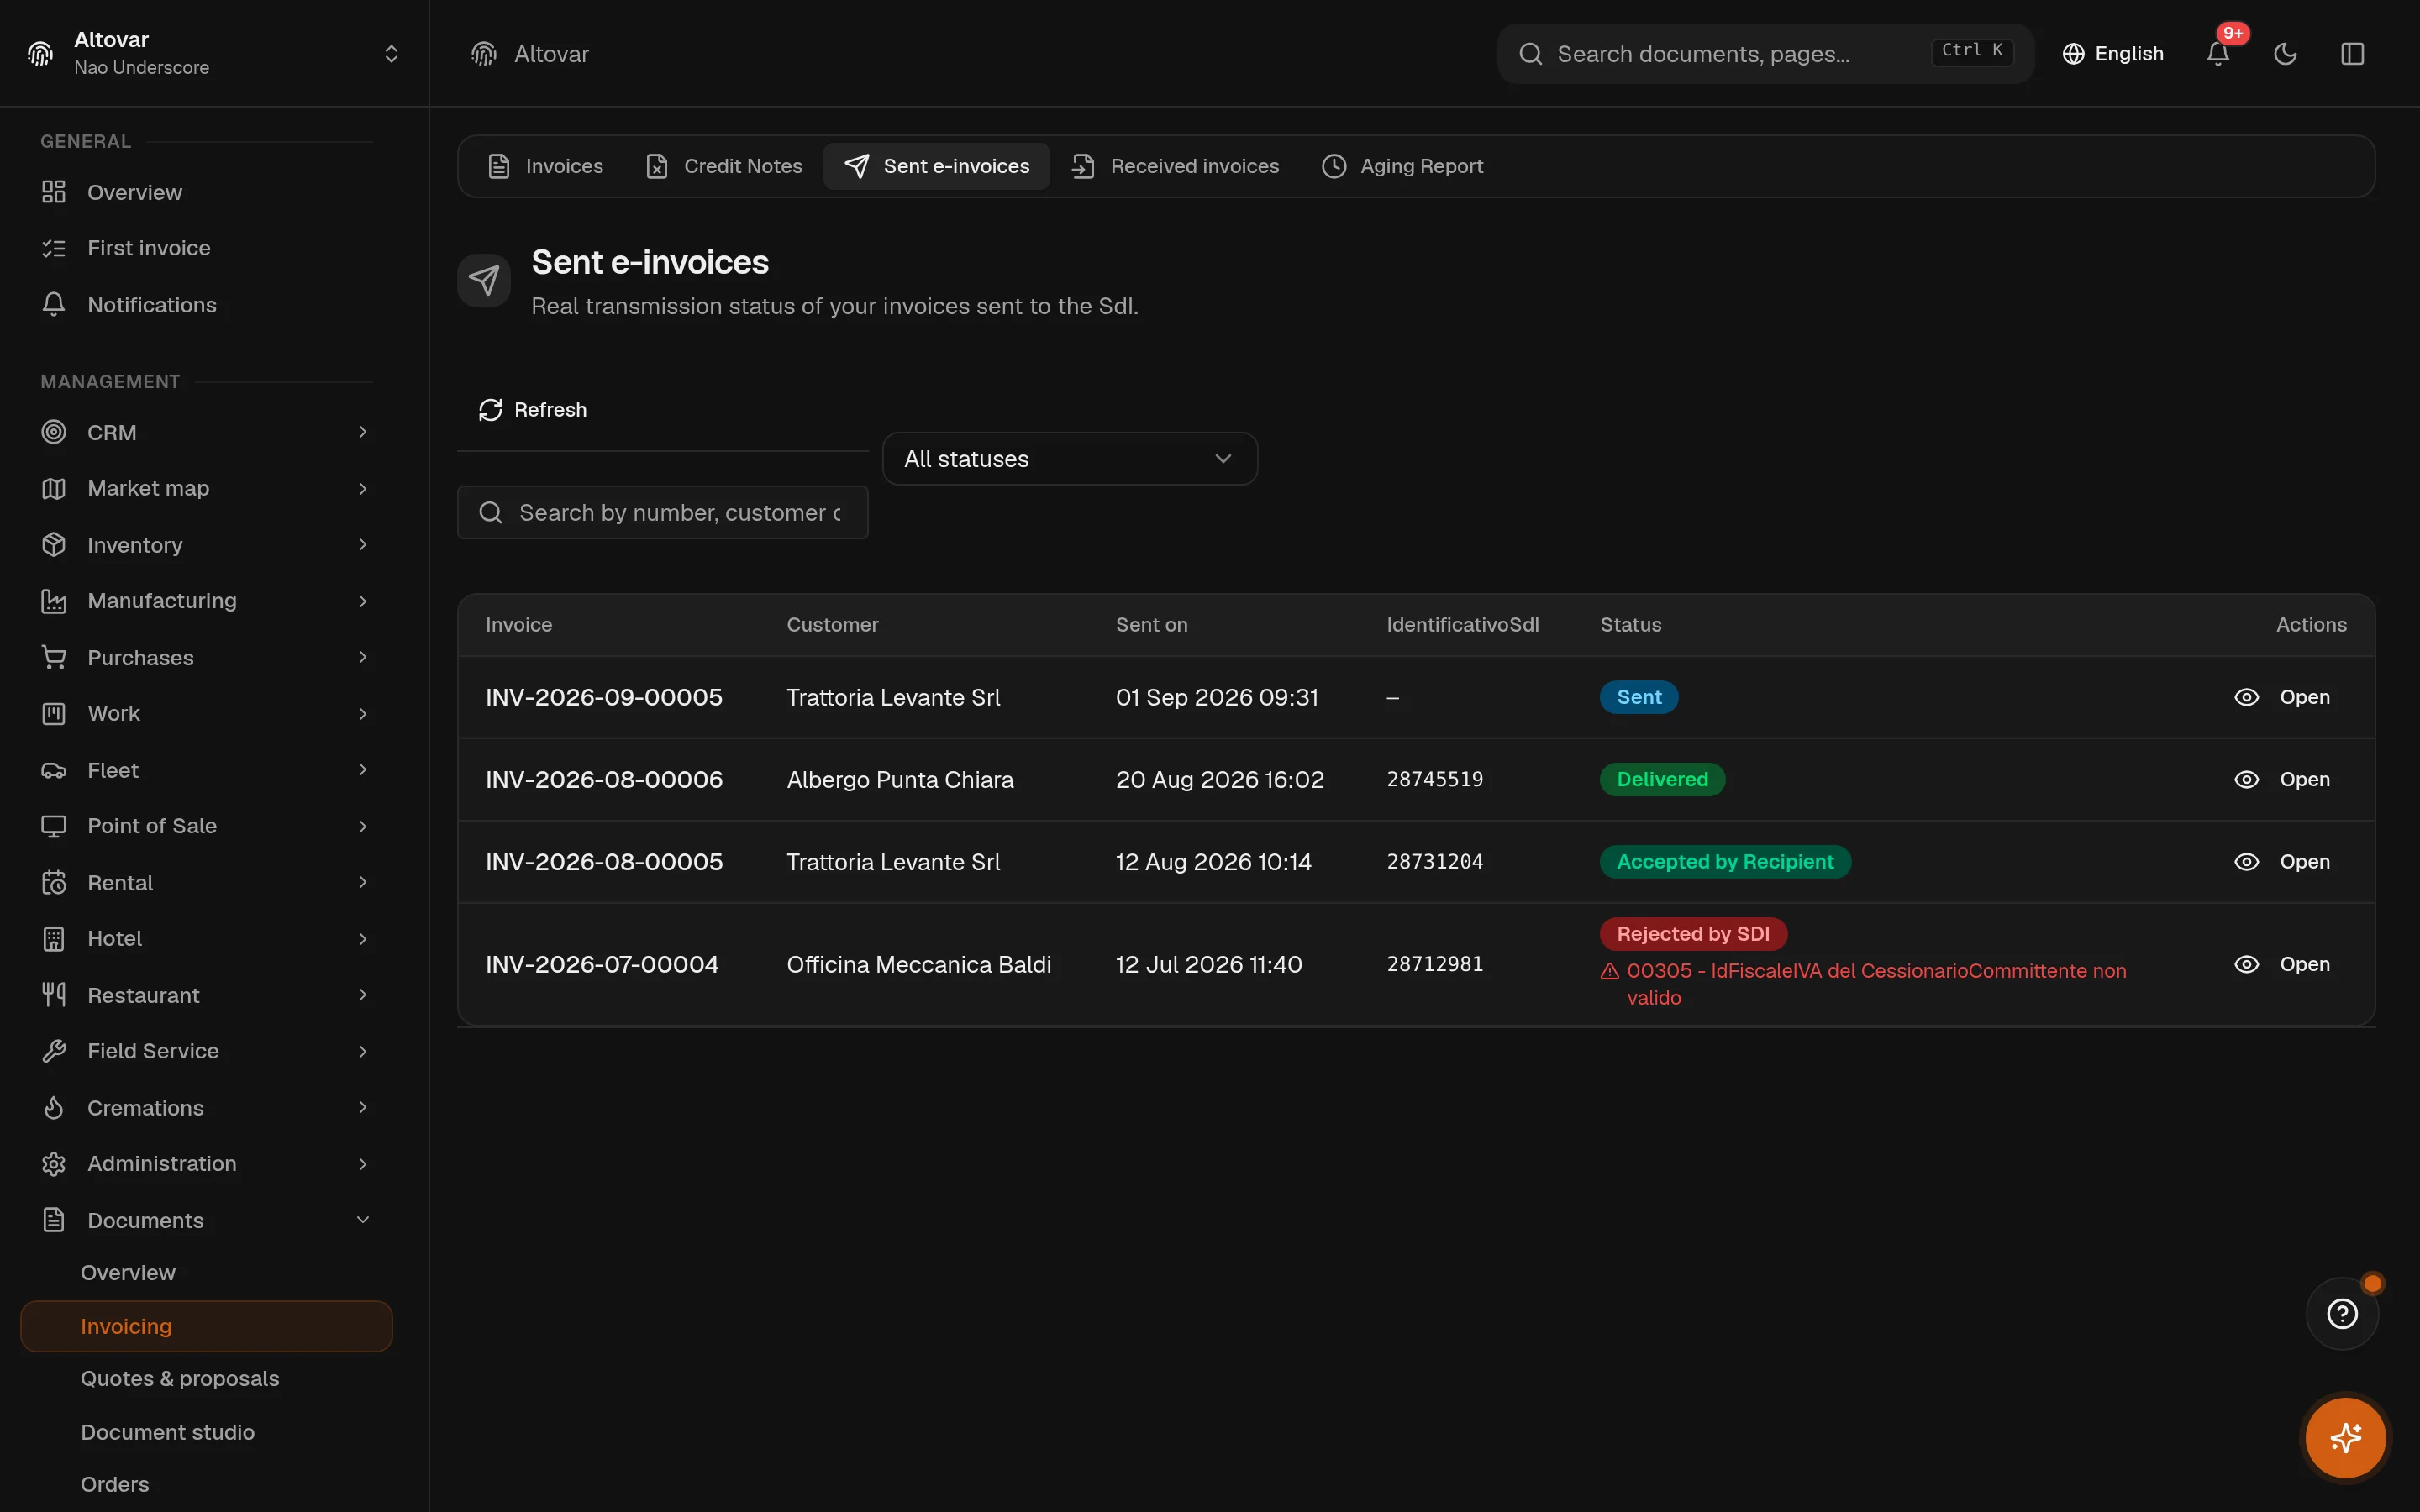Click the Refresh button

(x=533, y=410)
